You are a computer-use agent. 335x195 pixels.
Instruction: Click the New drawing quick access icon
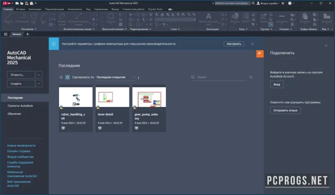coord(17,3)
